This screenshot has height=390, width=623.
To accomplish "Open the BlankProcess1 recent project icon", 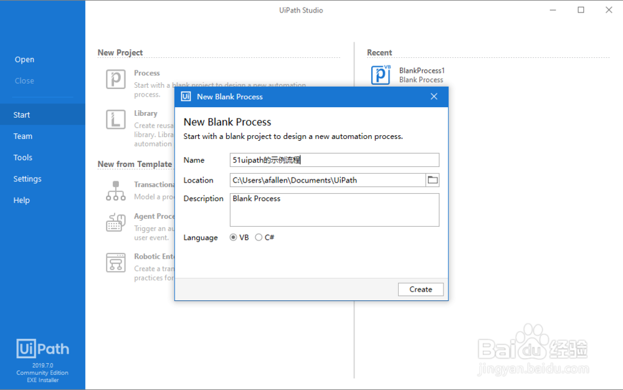I will pos(381,75).
